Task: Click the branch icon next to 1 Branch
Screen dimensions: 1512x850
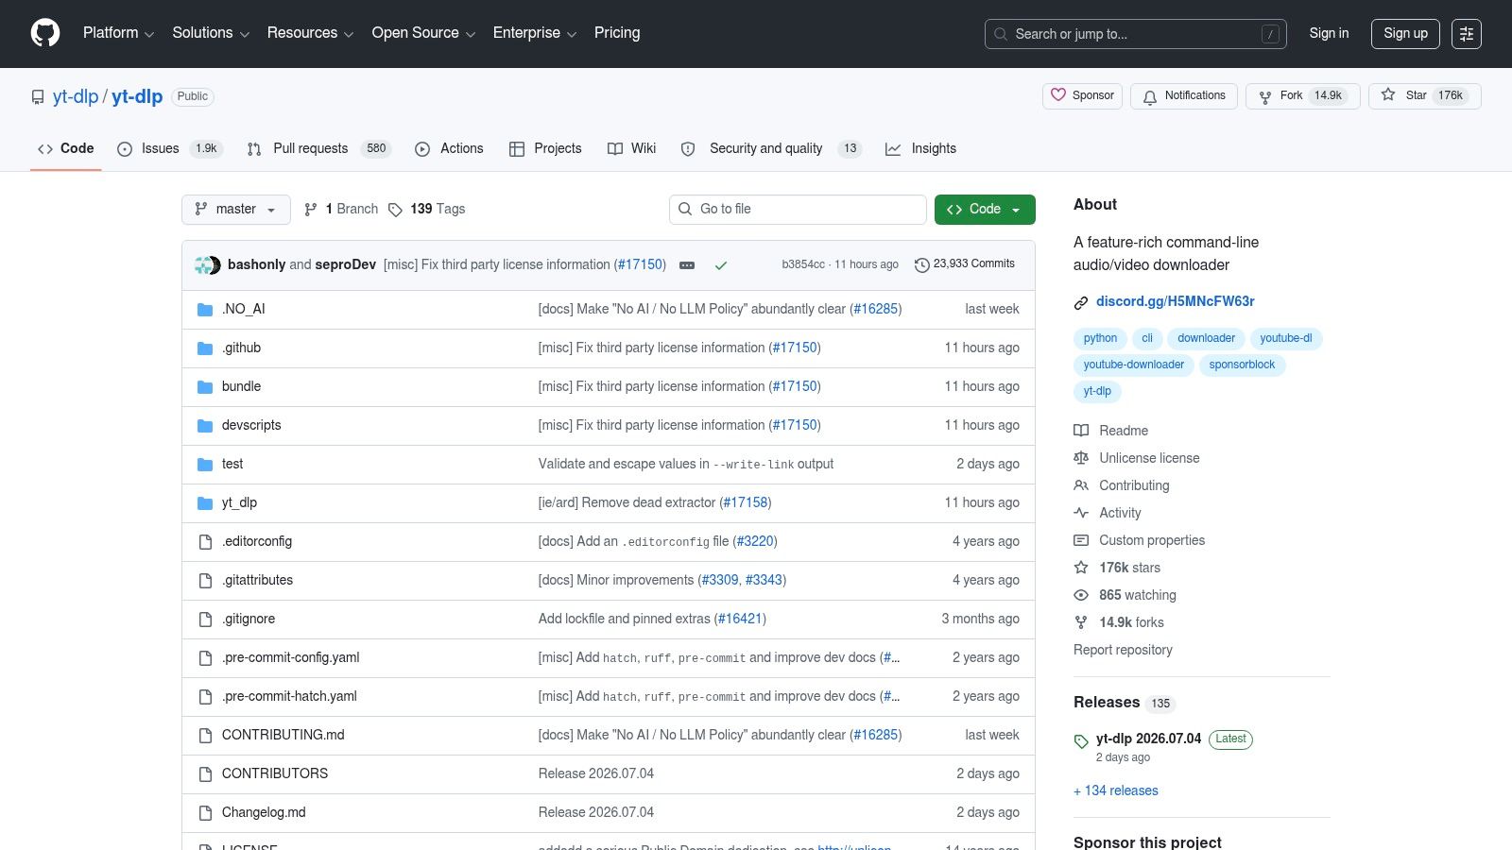Action: pyautogui.click(x=310, y=210)
